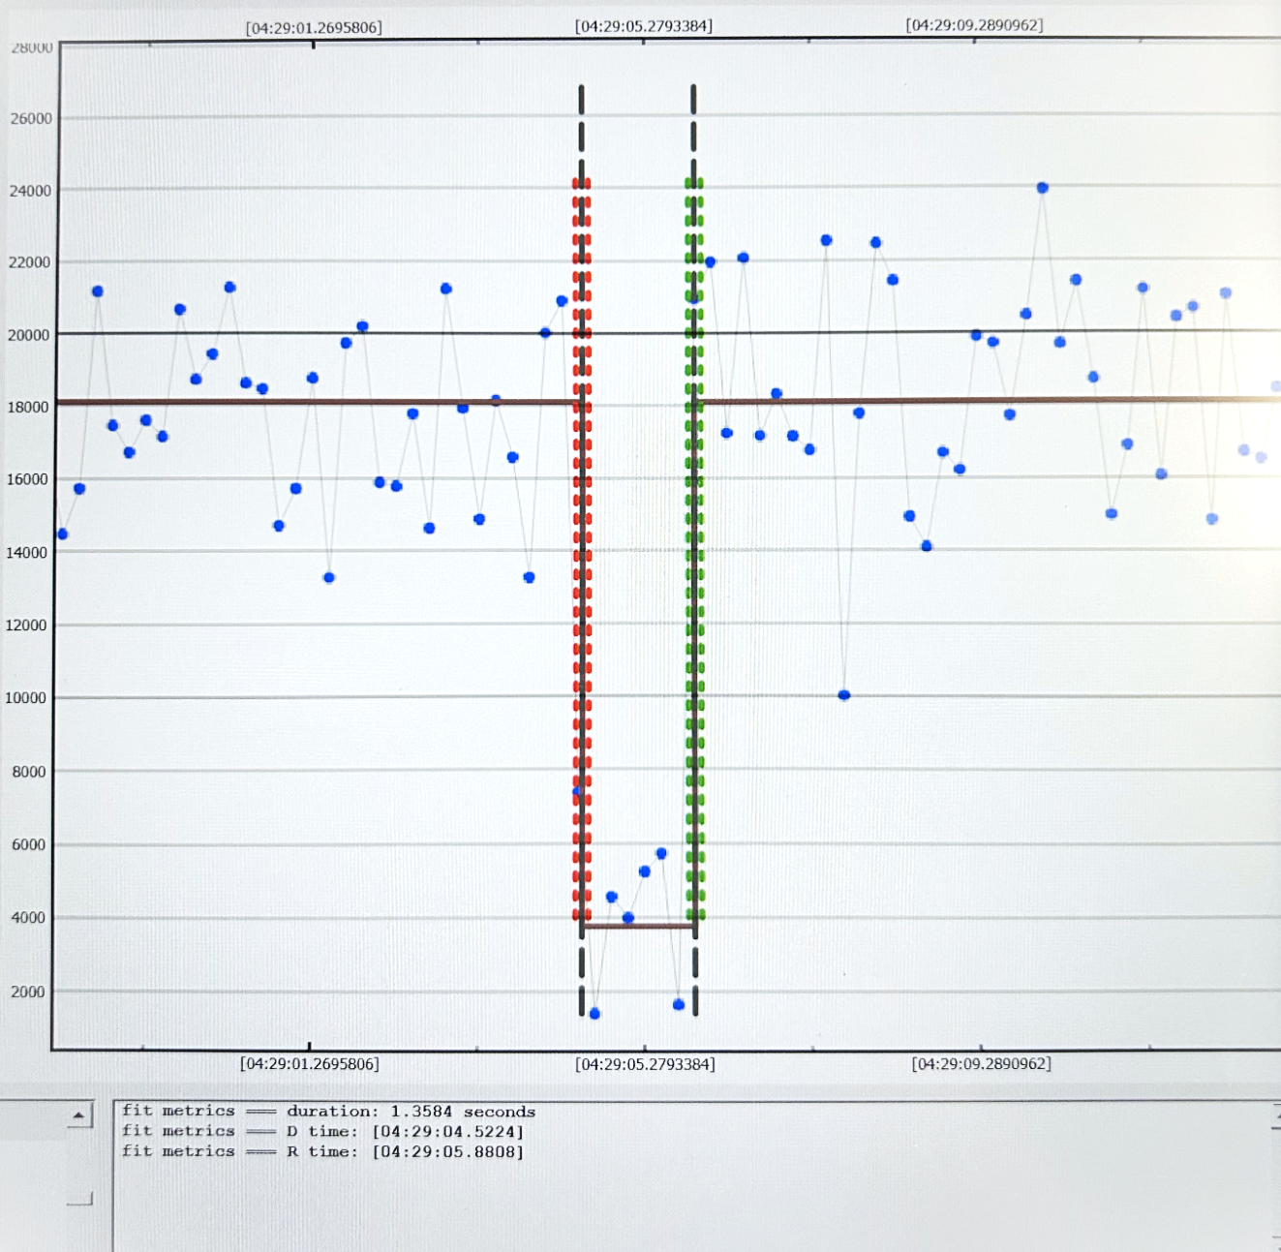Click the highest data point near 24000
Viewport: 1281px width, 1252px height.
[1043, 188]
